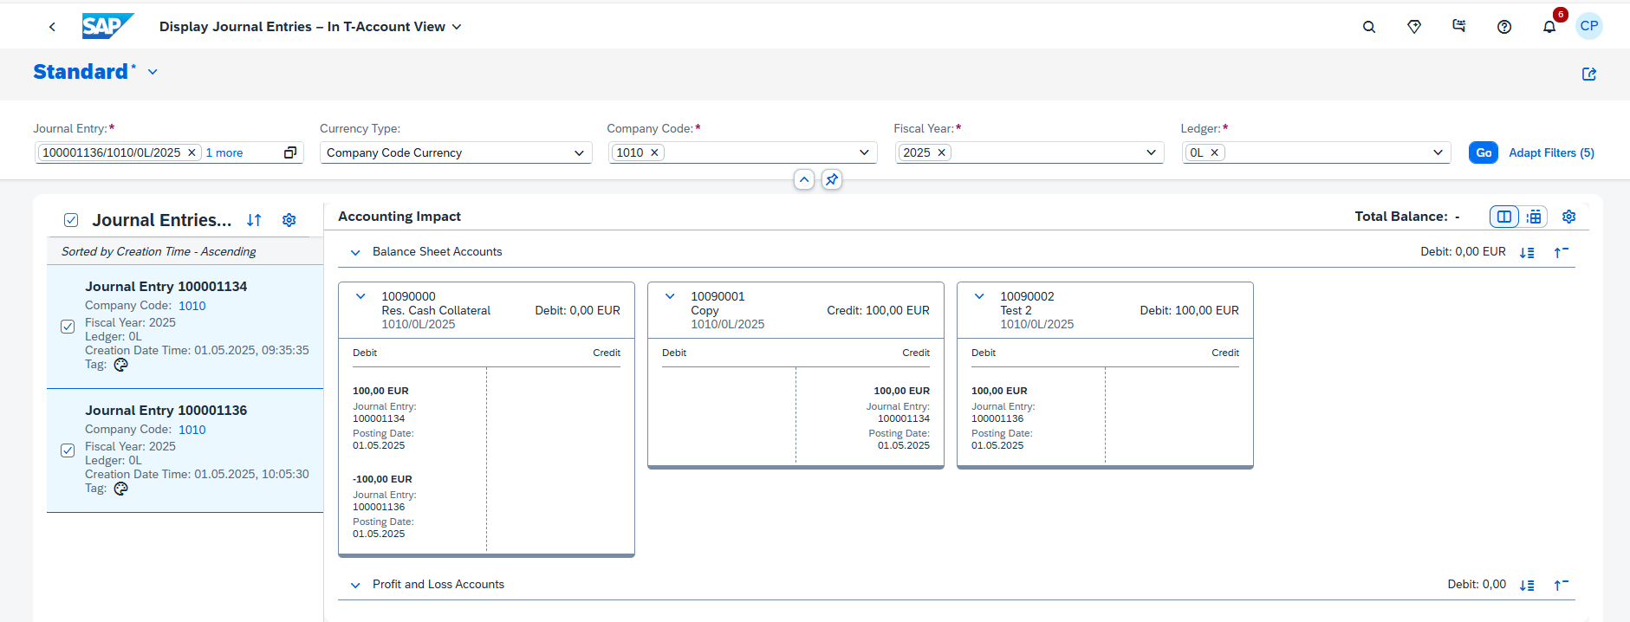This screenshot has height=622, width=1630.
Task: Collapse the filter header with up chevron
Action: point(804,179)
